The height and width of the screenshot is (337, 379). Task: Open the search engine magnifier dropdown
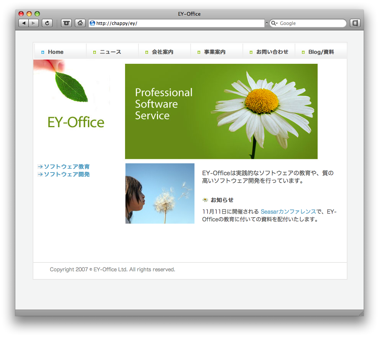pos(274,23)
